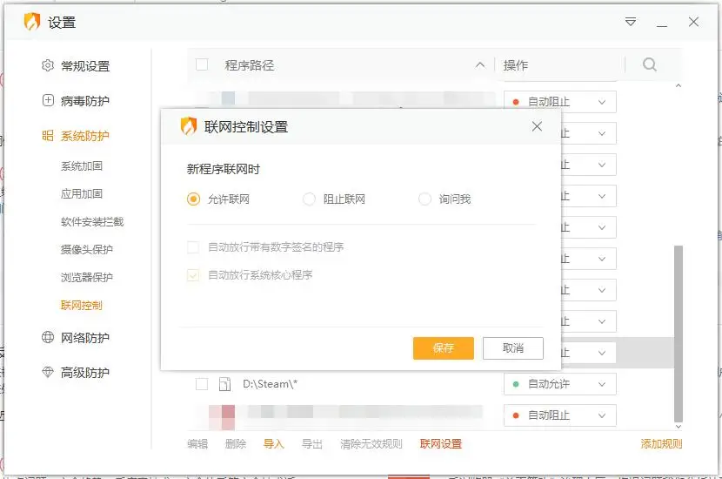Viewport: 722px width, 479px height.
Task: Click the 操作 column header
Action: pyautogui.click(x=516, y=65)
